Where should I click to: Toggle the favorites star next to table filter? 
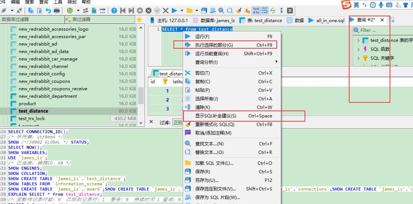pos(139,20)
